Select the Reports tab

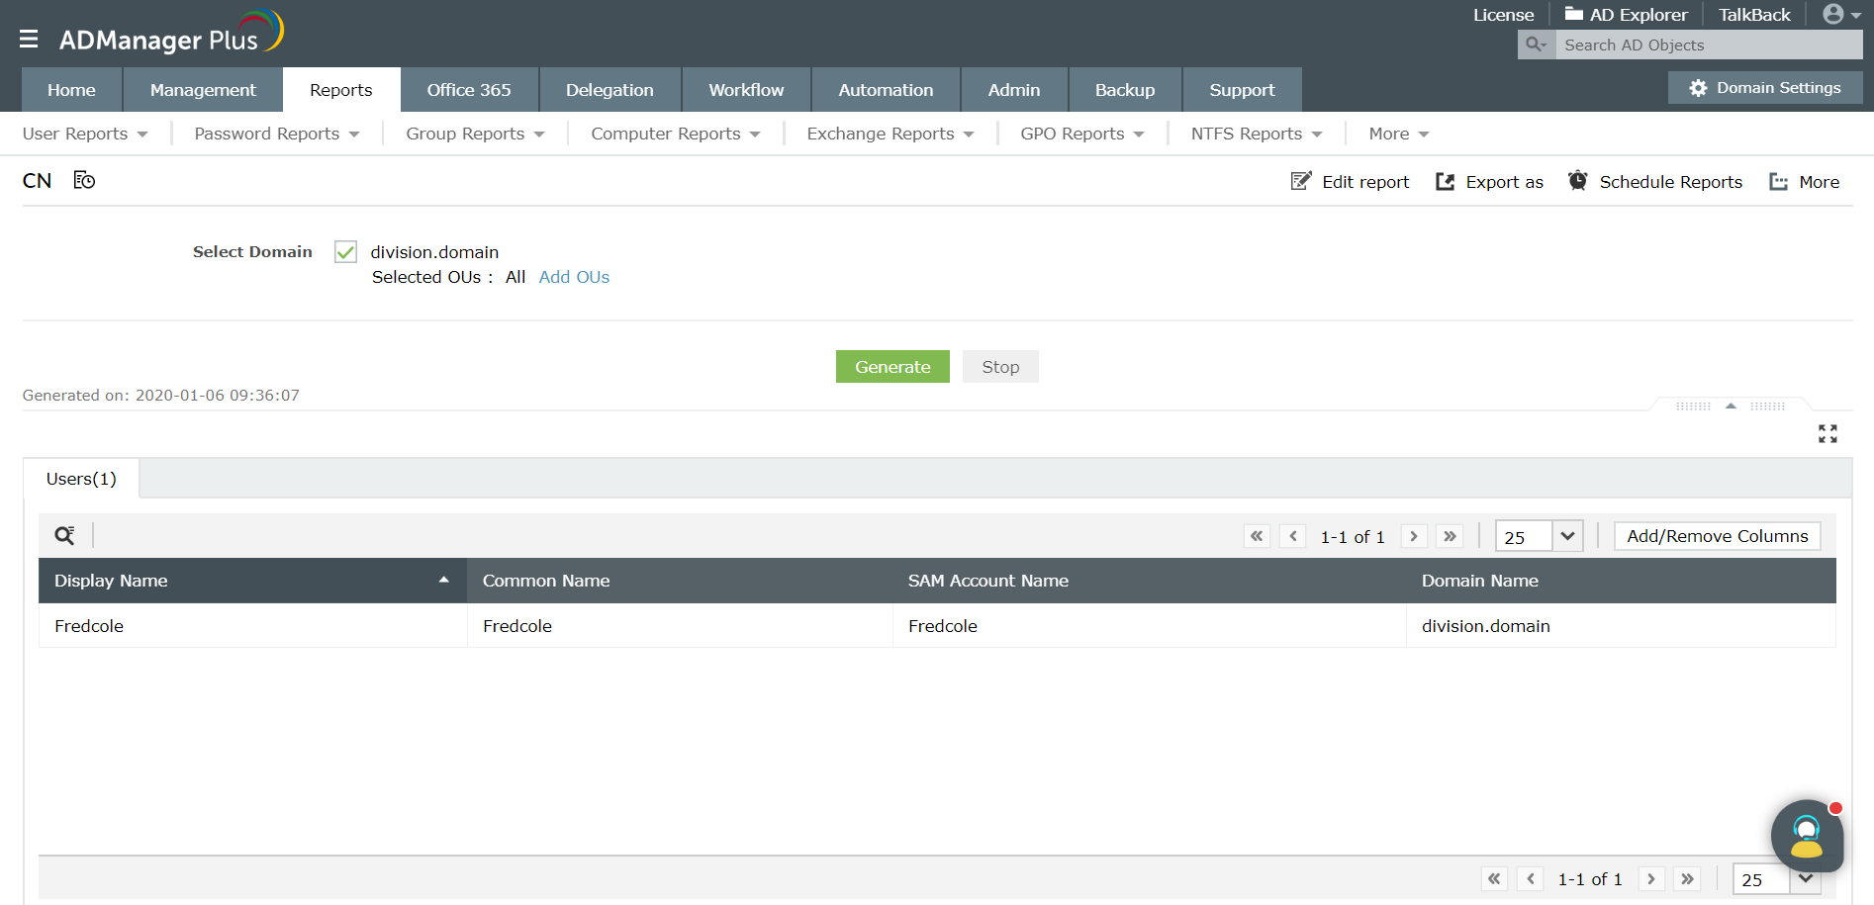click(341, 89)
